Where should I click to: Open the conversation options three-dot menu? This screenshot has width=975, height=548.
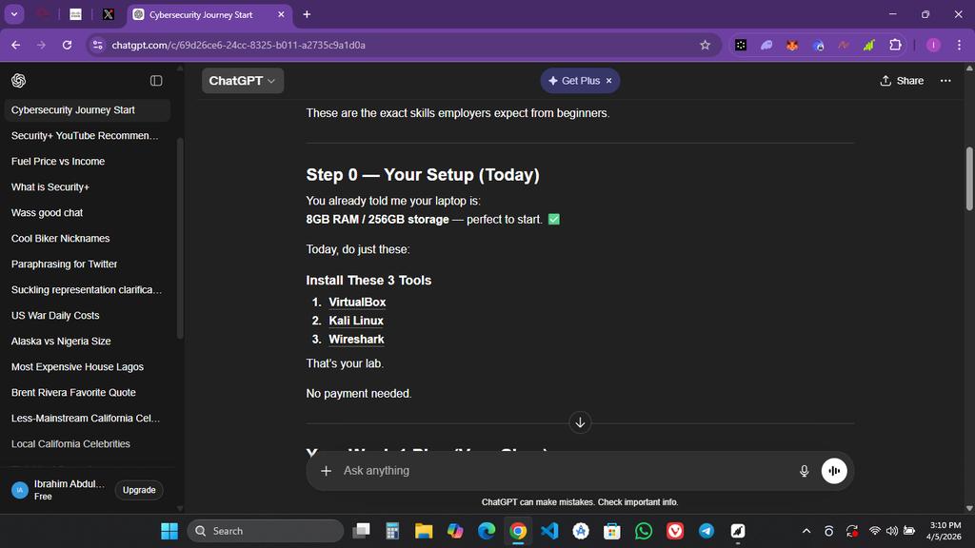(945, 81)
